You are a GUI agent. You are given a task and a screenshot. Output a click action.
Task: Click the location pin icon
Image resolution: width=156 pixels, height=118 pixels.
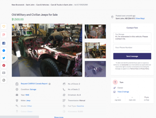click(x=112, y=17)
